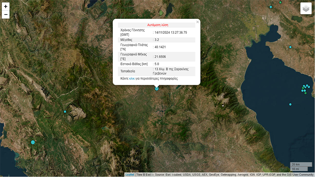Select the large cyan marker at bottom-left

33,142
